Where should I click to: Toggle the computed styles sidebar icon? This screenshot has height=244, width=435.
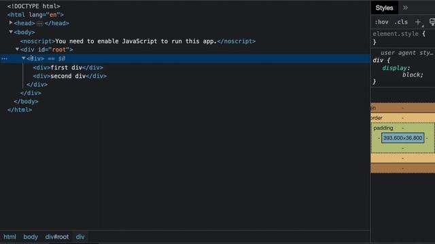click(x=432, y=22)
